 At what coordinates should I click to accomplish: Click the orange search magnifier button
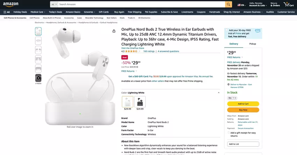click(229, 4)
